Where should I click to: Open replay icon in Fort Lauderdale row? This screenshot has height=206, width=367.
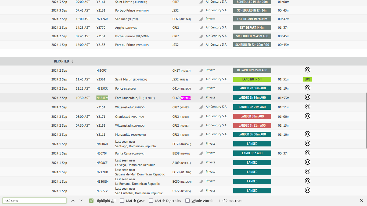click(308, 97)
